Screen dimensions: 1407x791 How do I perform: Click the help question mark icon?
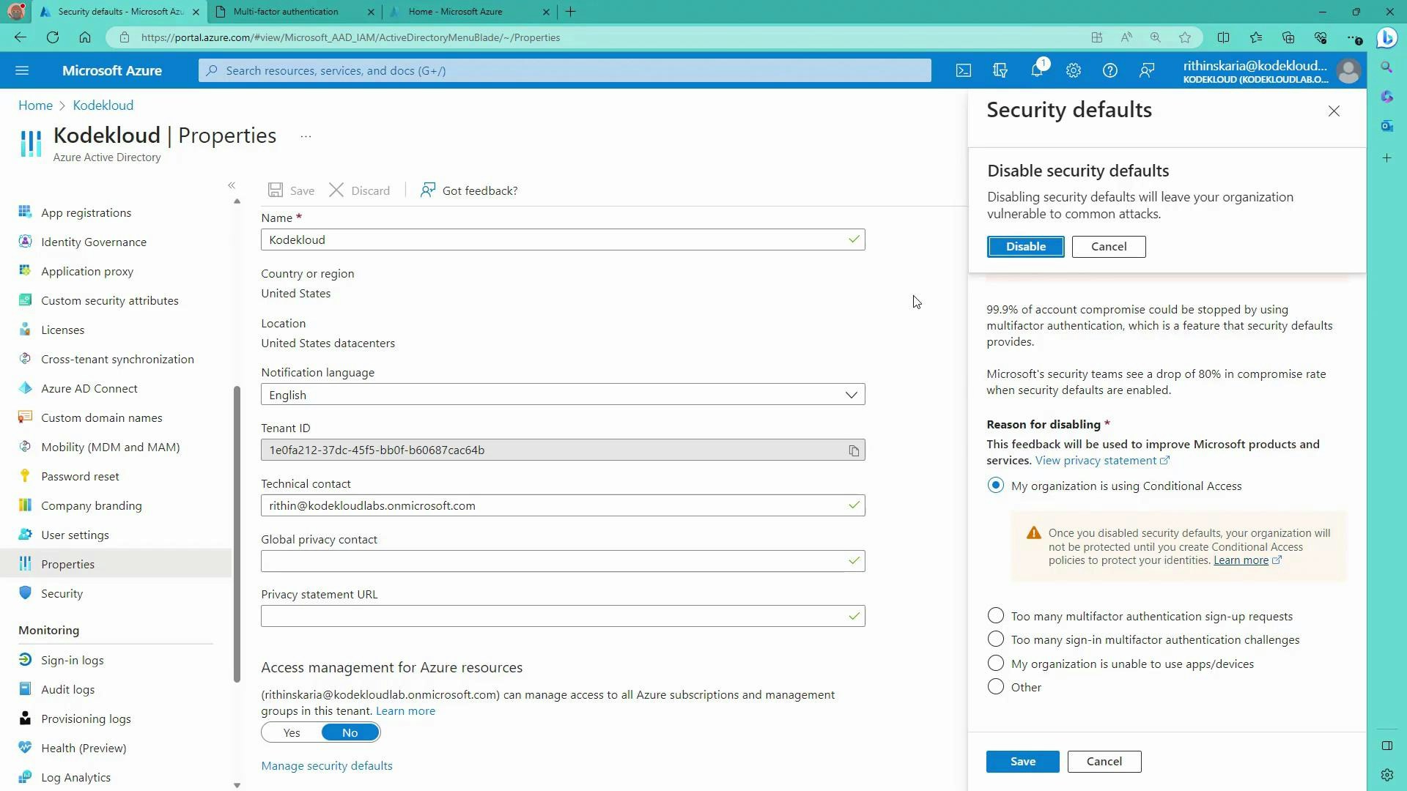(1110, 70)
